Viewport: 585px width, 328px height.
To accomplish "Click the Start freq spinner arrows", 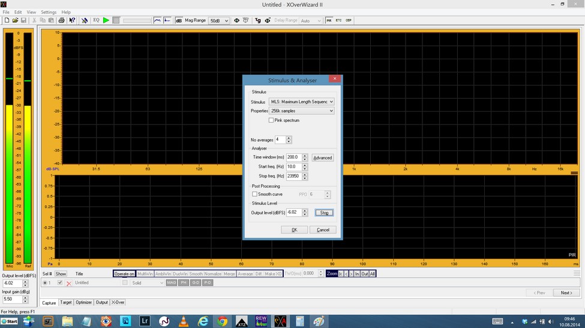I will [305, 167].
